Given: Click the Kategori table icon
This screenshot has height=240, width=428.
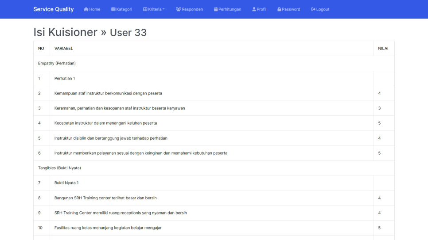Looking at the screenshot, I should (x=113, y=9).
